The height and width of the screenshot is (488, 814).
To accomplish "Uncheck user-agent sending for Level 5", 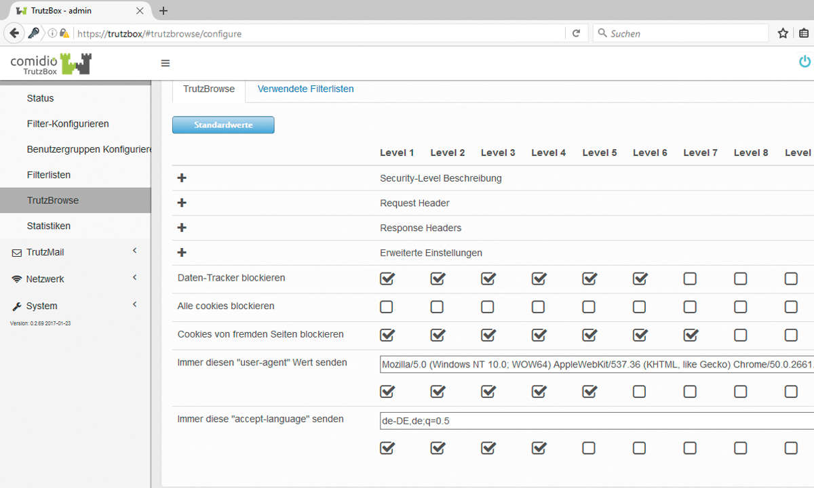I will [589, 391].
